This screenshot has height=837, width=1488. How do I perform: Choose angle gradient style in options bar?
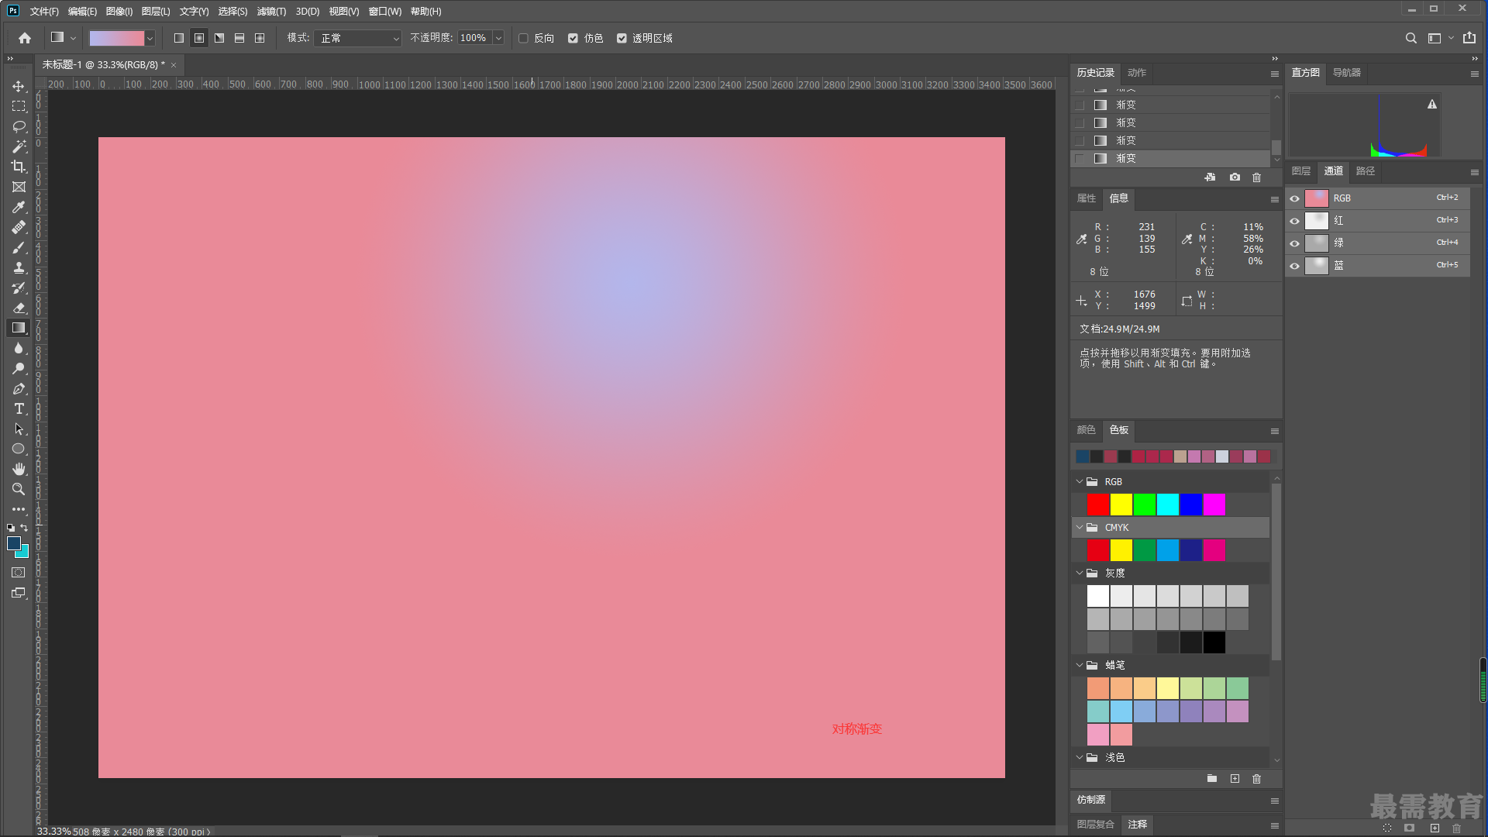219,38
